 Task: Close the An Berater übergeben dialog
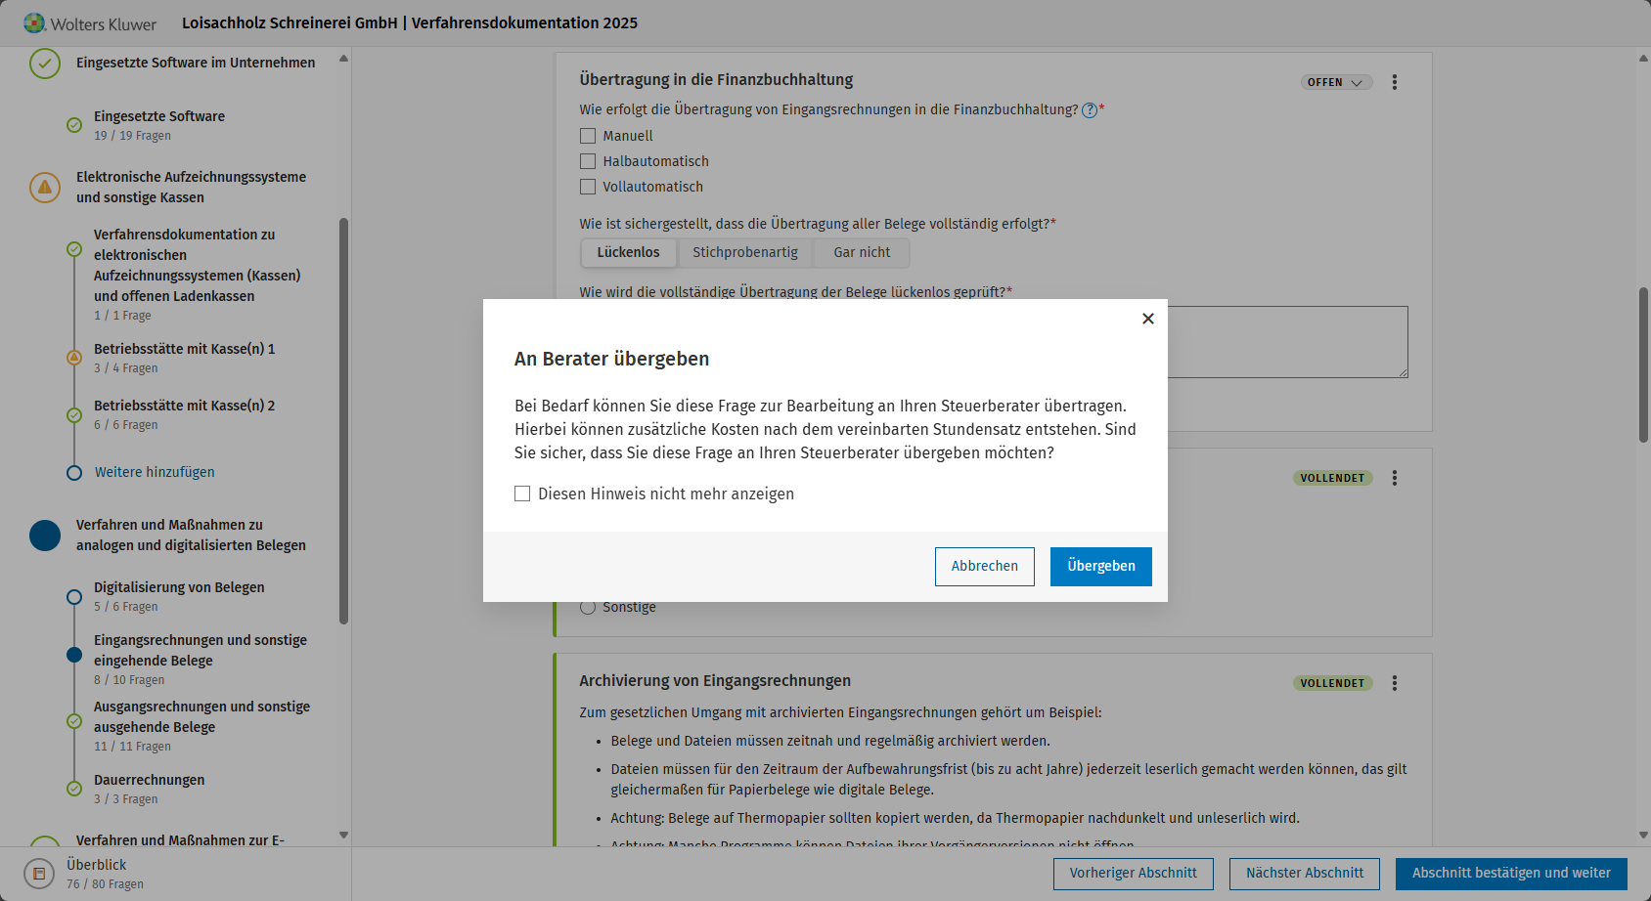[1148, 319]
